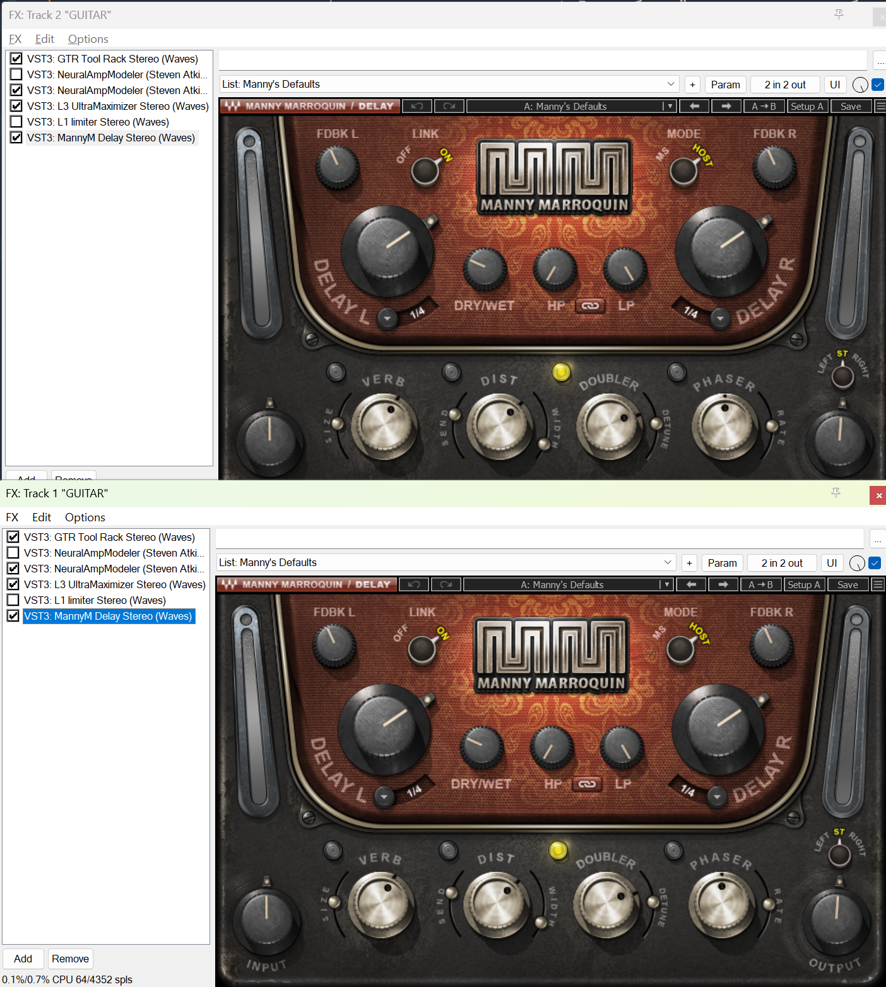Redo in Track 1 Delay plugin toolbar

pos(446,584)
